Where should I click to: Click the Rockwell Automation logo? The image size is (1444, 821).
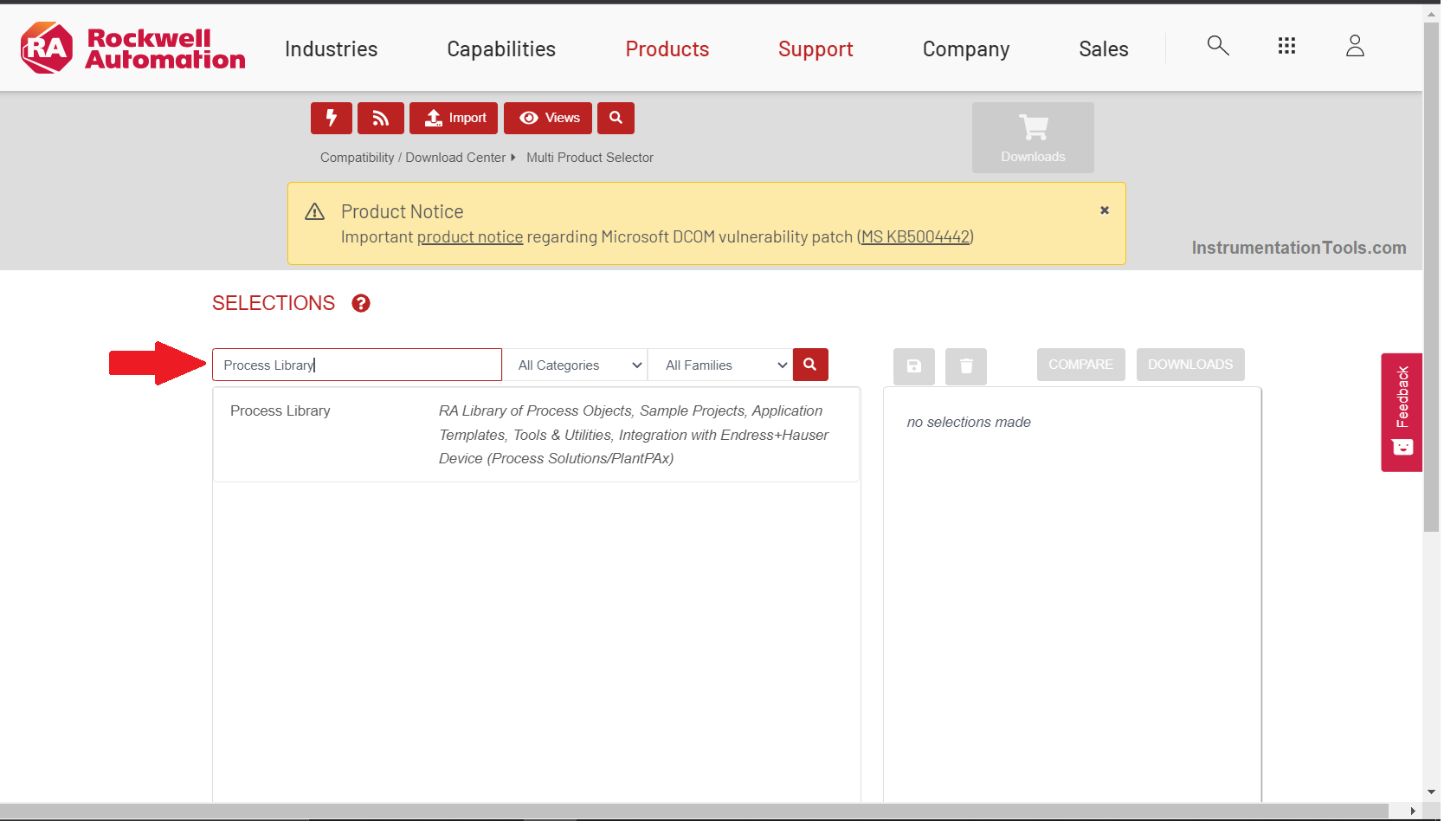[x=132, y=48]
